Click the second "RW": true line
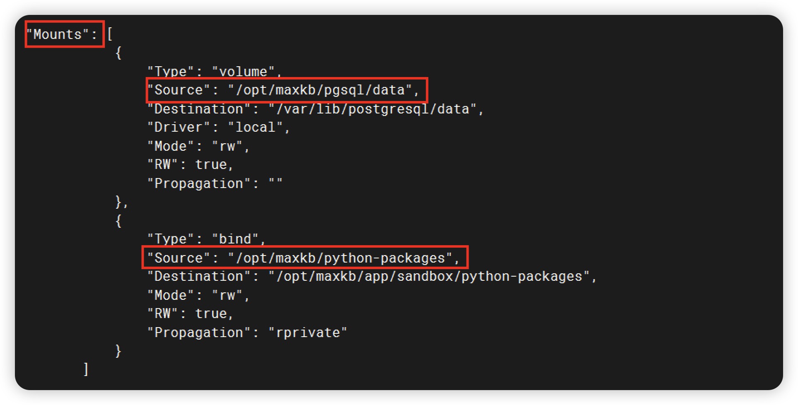Image resolution: width=798 pixels, height=405 pixels. pyautogui.click(x=191, y=313)
